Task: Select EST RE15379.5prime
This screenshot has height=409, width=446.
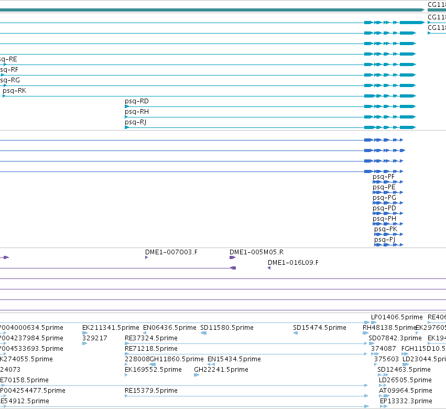Action: point(151,391)
